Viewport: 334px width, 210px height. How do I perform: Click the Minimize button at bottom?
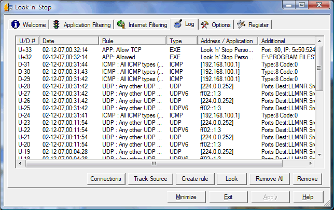pyautogui.click(x=186, y=197)
